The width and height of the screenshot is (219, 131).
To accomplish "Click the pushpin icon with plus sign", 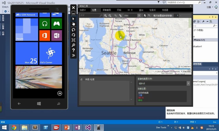I will pyautogui.click(x=145, y=16).
